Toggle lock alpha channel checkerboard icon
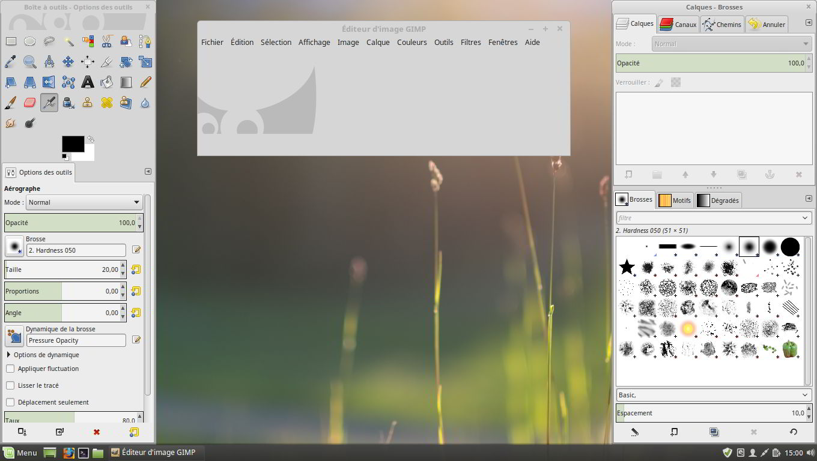817x461 pixels. coord(676,83)
